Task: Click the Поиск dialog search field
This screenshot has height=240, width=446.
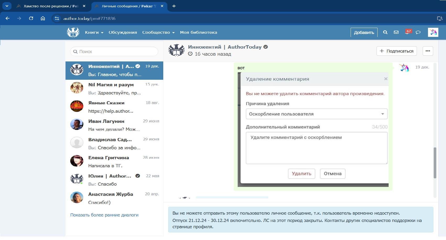Action: click(x=114, y=52)
